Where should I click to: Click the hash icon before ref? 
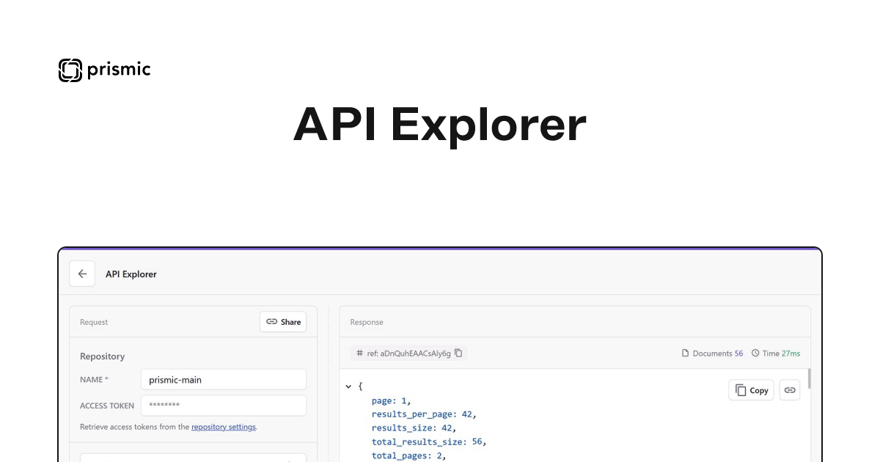(x=359, y=353)
